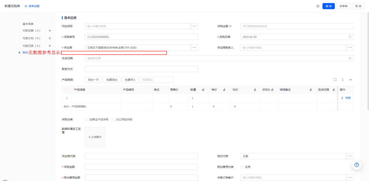The image size is (369, 181).
Task: Select 经营主产品采购 radio option
Action: pyautogui.click(x=86, y=119)
